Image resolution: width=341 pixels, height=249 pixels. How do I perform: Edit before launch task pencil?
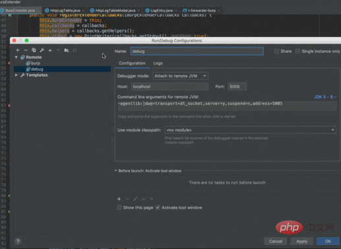(135, 199)
